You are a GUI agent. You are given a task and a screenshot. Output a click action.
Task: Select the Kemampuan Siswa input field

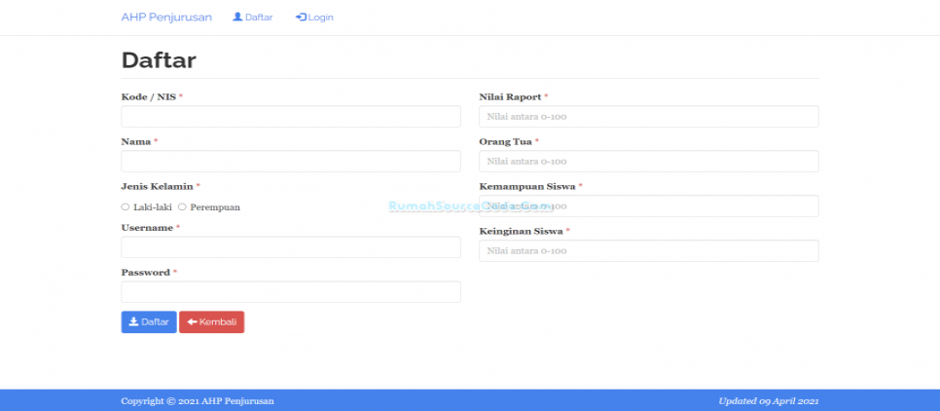click(x=648, y=206)
